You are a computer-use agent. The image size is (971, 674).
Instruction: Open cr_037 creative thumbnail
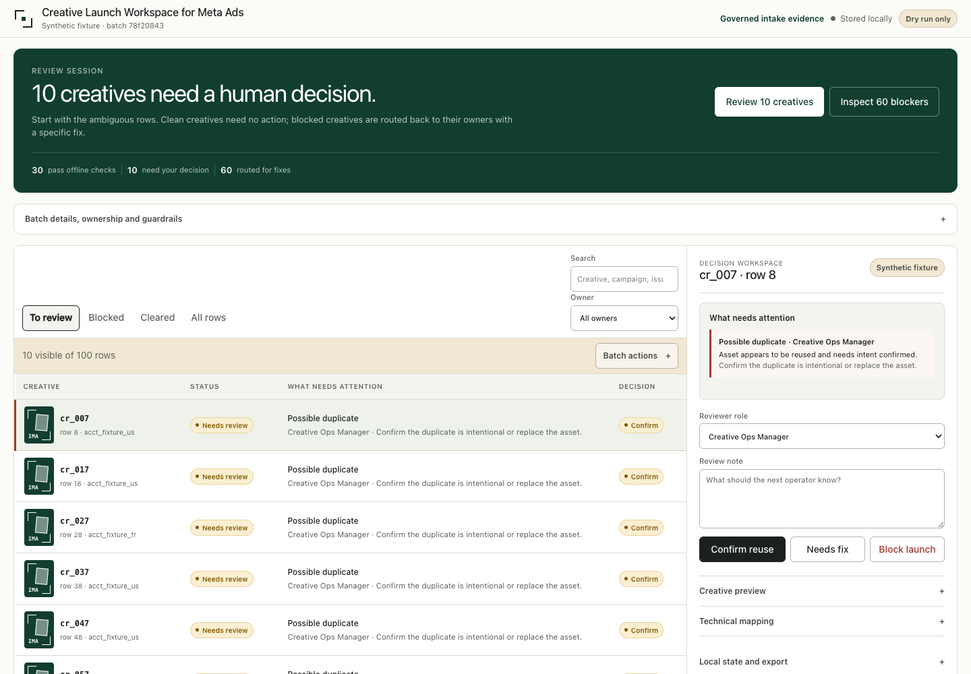(39, 578)
